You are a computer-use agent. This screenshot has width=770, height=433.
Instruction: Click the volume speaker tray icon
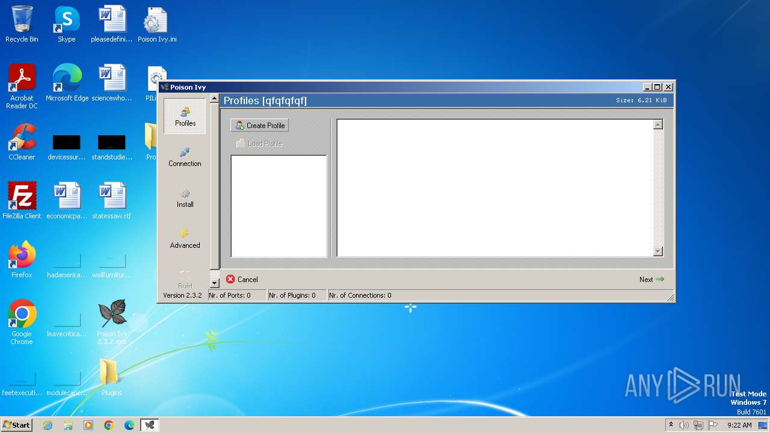[684, 425]
